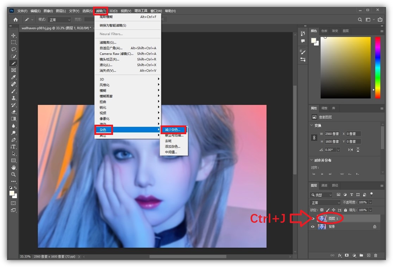Image resolution: width=393 pixels, height=267 pixels.
Task: Toggle visibility of the 背景 layer
Action: point(313,227)
